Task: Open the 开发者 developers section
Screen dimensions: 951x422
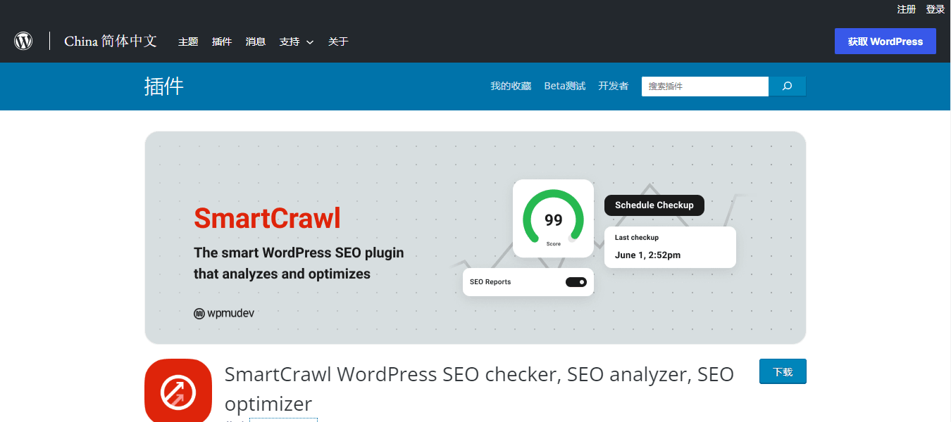Action: click(x=613, y=85)
